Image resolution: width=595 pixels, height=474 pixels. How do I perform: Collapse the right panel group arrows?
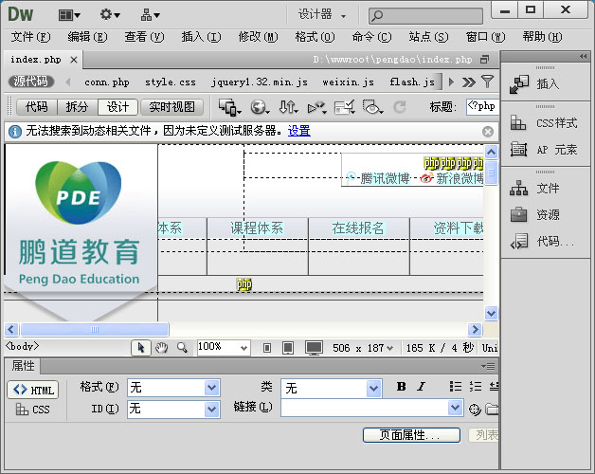[584, 56]
